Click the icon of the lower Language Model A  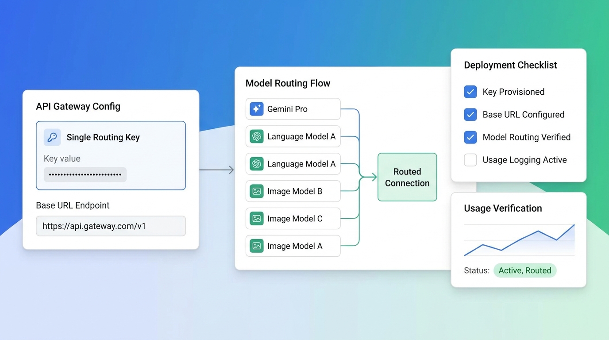(x=256, y=164)
